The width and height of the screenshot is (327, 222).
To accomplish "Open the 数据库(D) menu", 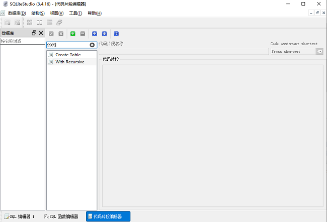I will point(17,13).
